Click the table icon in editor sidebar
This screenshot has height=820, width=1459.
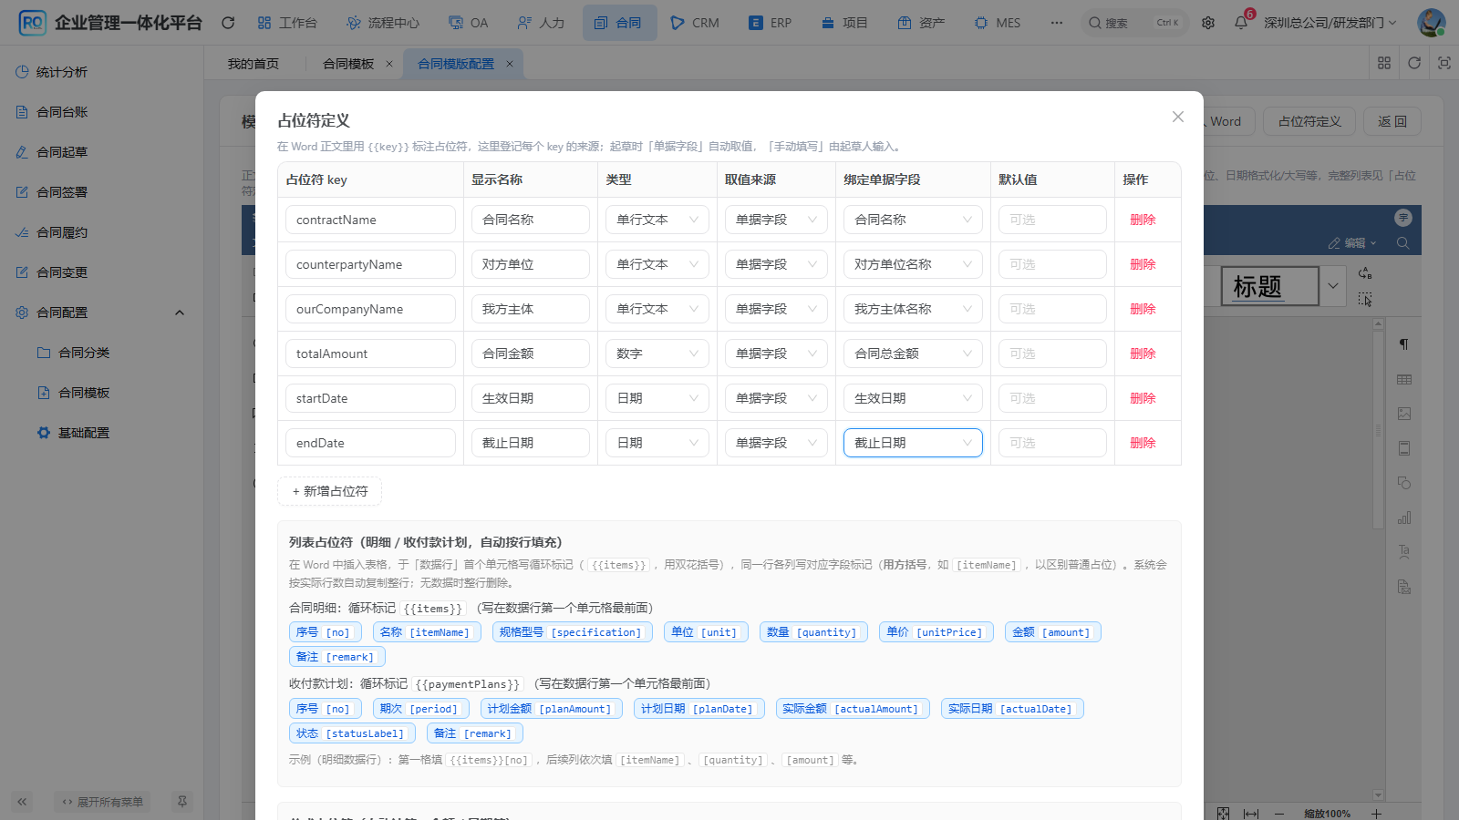click(1404, 379)
